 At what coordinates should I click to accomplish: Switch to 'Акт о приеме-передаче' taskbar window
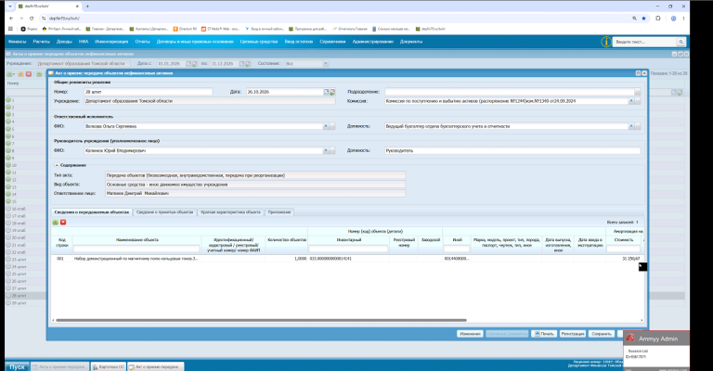156,366
